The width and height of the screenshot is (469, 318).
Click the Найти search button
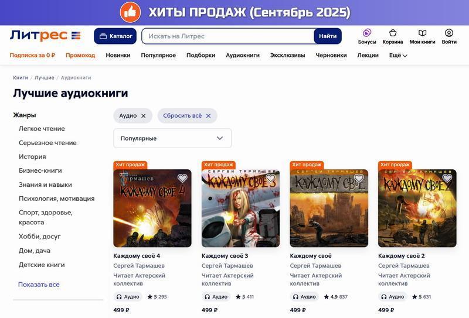328,36
